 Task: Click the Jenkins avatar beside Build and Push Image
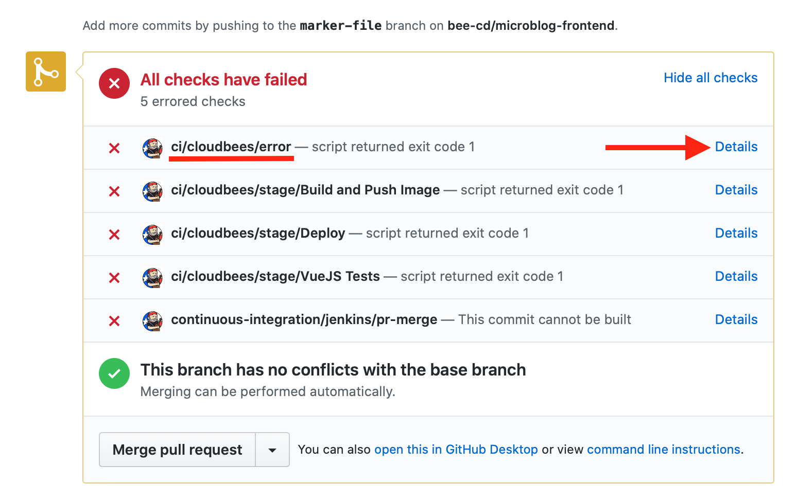pos(152,191)
